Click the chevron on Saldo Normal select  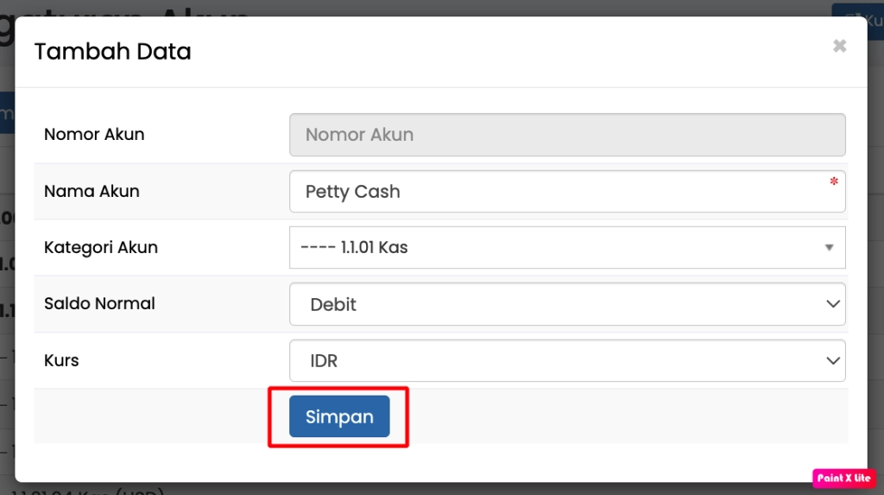tap(833, 304)
